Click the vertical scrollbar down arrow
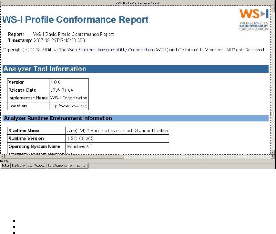Viewport: 276px width, 234px height. (x=273, y=152)
